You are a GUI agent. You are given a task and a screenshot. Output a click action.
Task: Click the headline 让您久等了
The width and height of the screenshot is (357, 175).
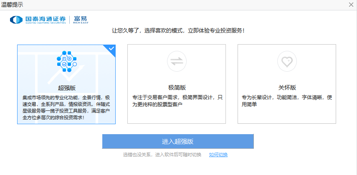coord(178,31)
